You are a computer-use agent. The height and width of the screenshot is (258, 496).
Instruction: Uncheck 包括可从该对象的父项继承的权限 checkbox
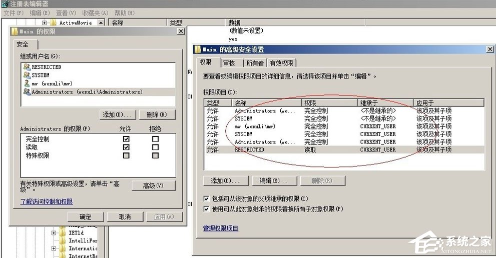[x=207, y=198]
